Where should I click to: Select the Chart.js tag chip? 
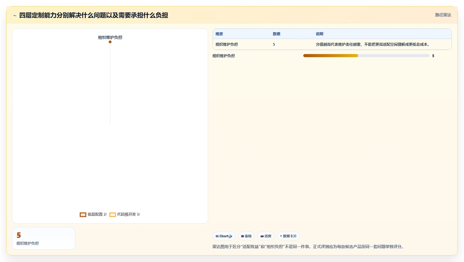pos(224,236)
